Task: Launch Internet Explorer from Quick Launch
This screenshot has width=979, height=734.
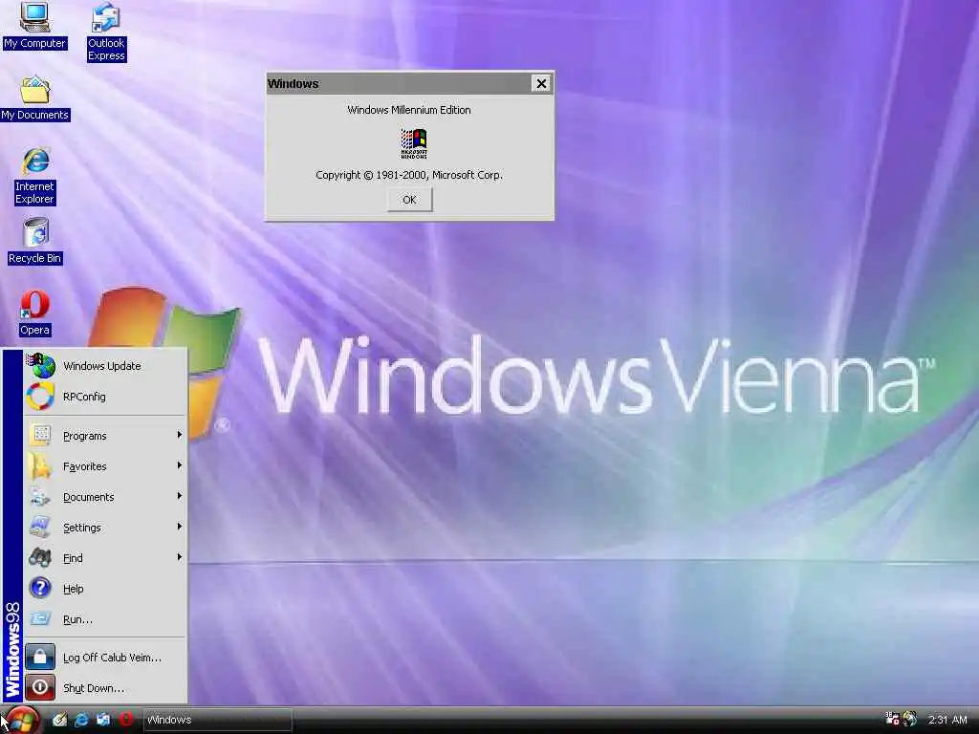Action: coord(81,720)
